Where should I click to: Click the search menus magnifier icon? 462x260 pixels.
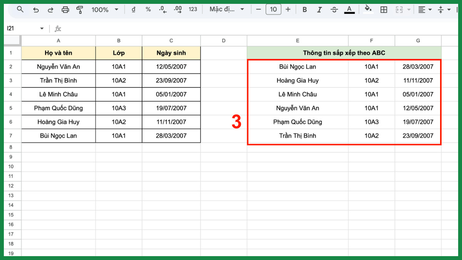coord(20,10)
